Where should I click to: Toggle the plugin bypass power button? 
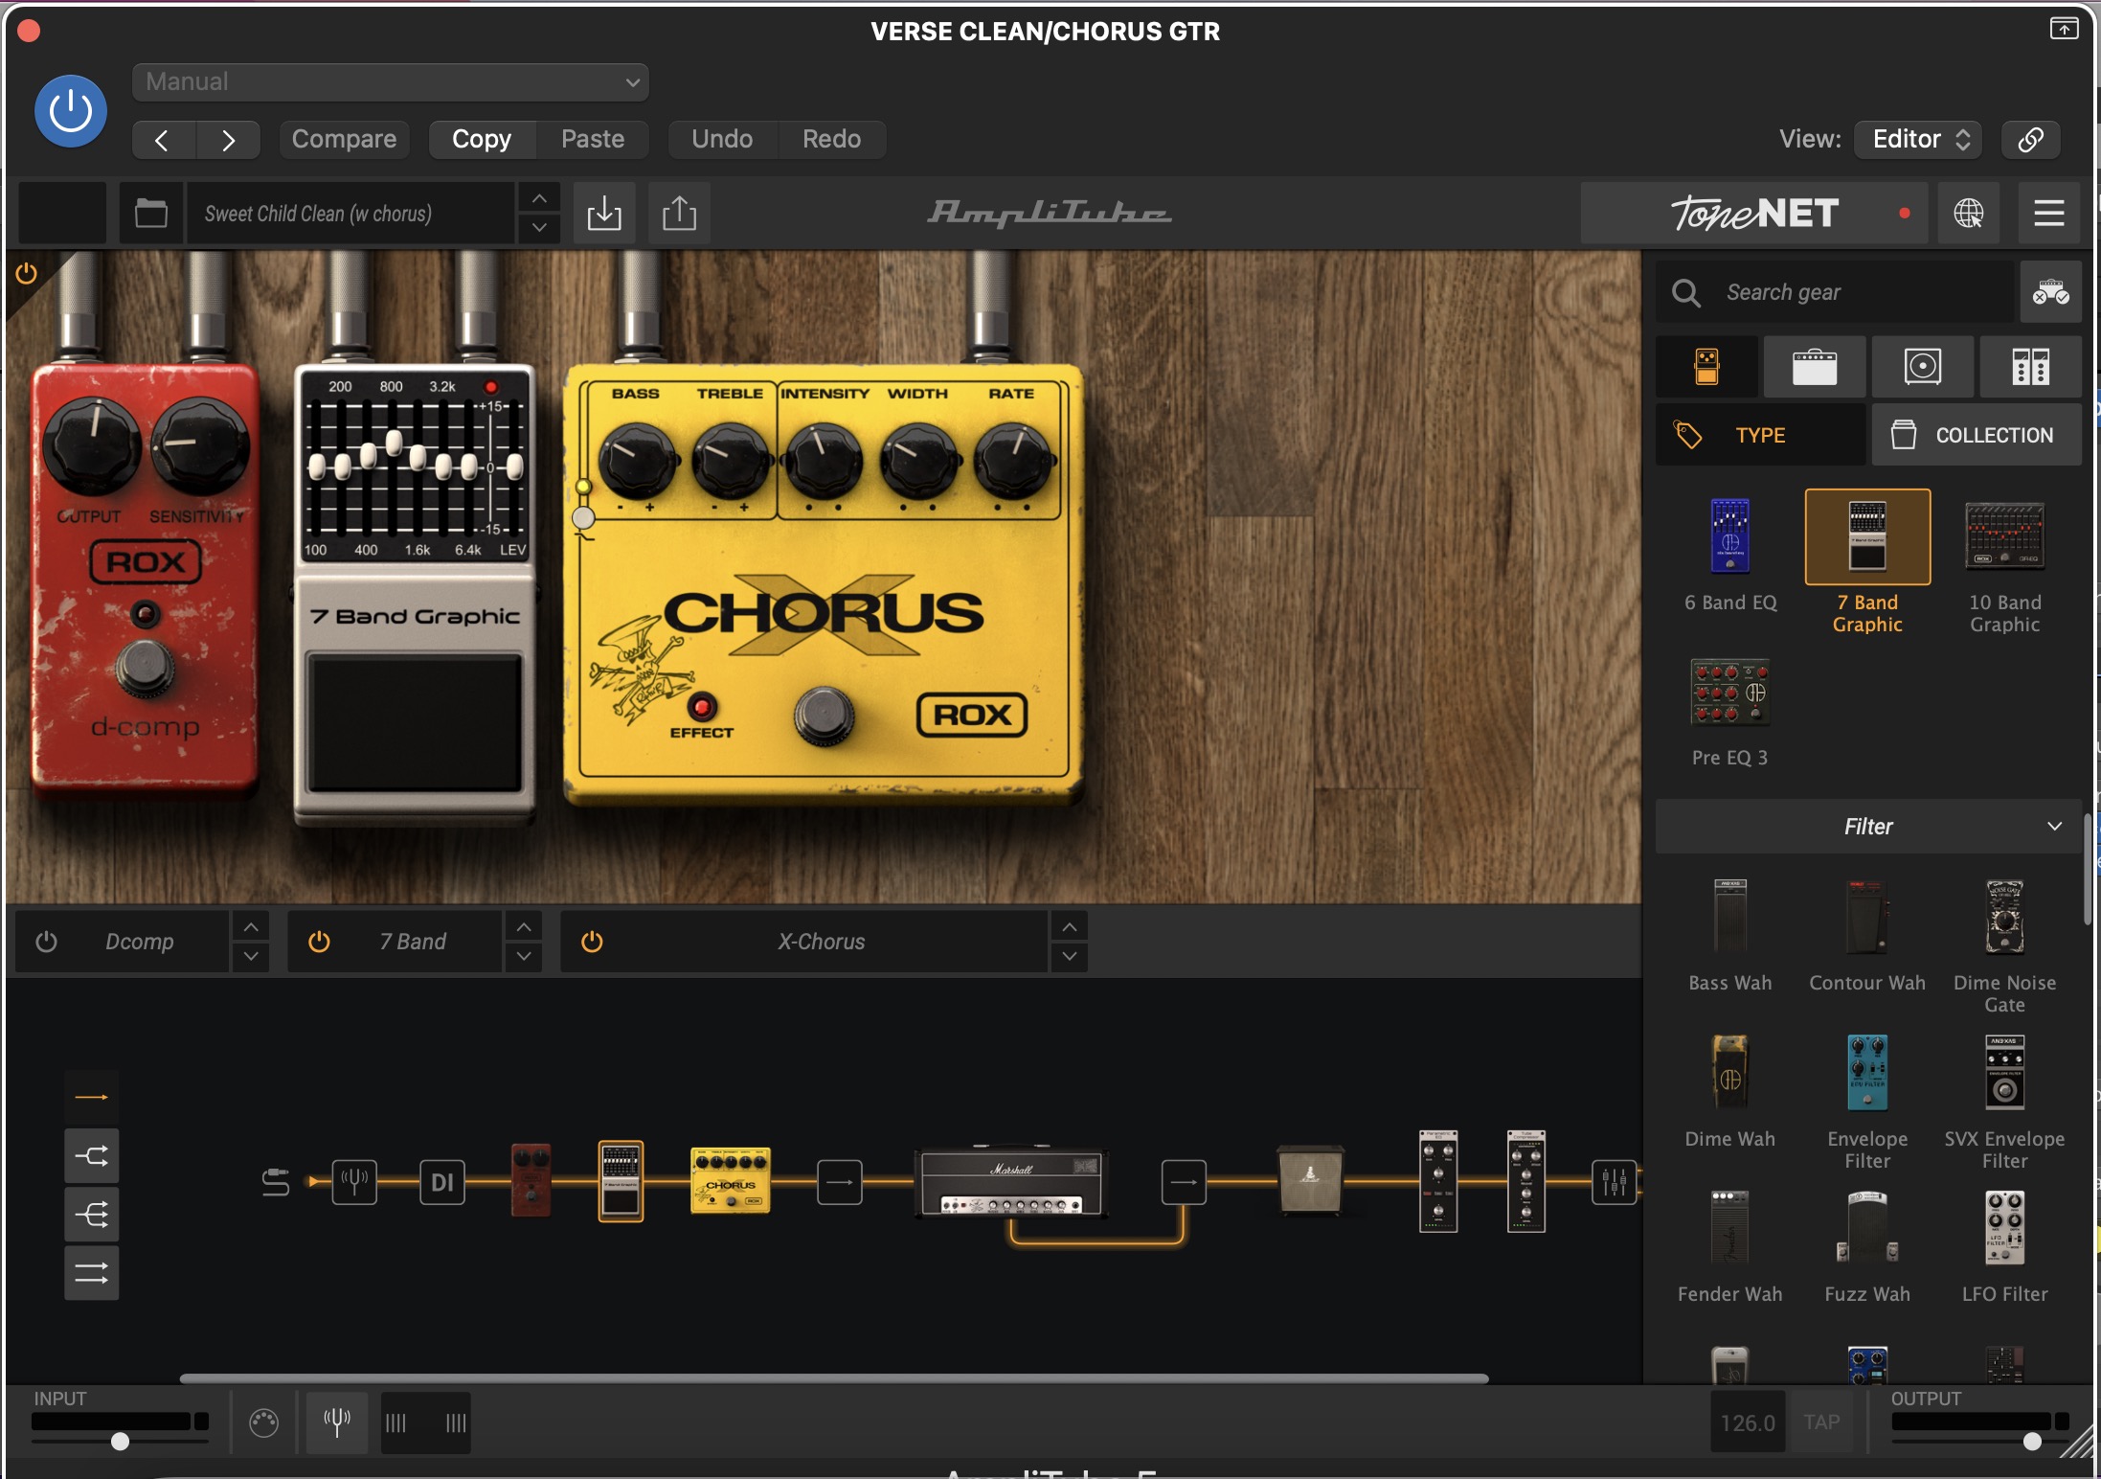pos(71,111)
